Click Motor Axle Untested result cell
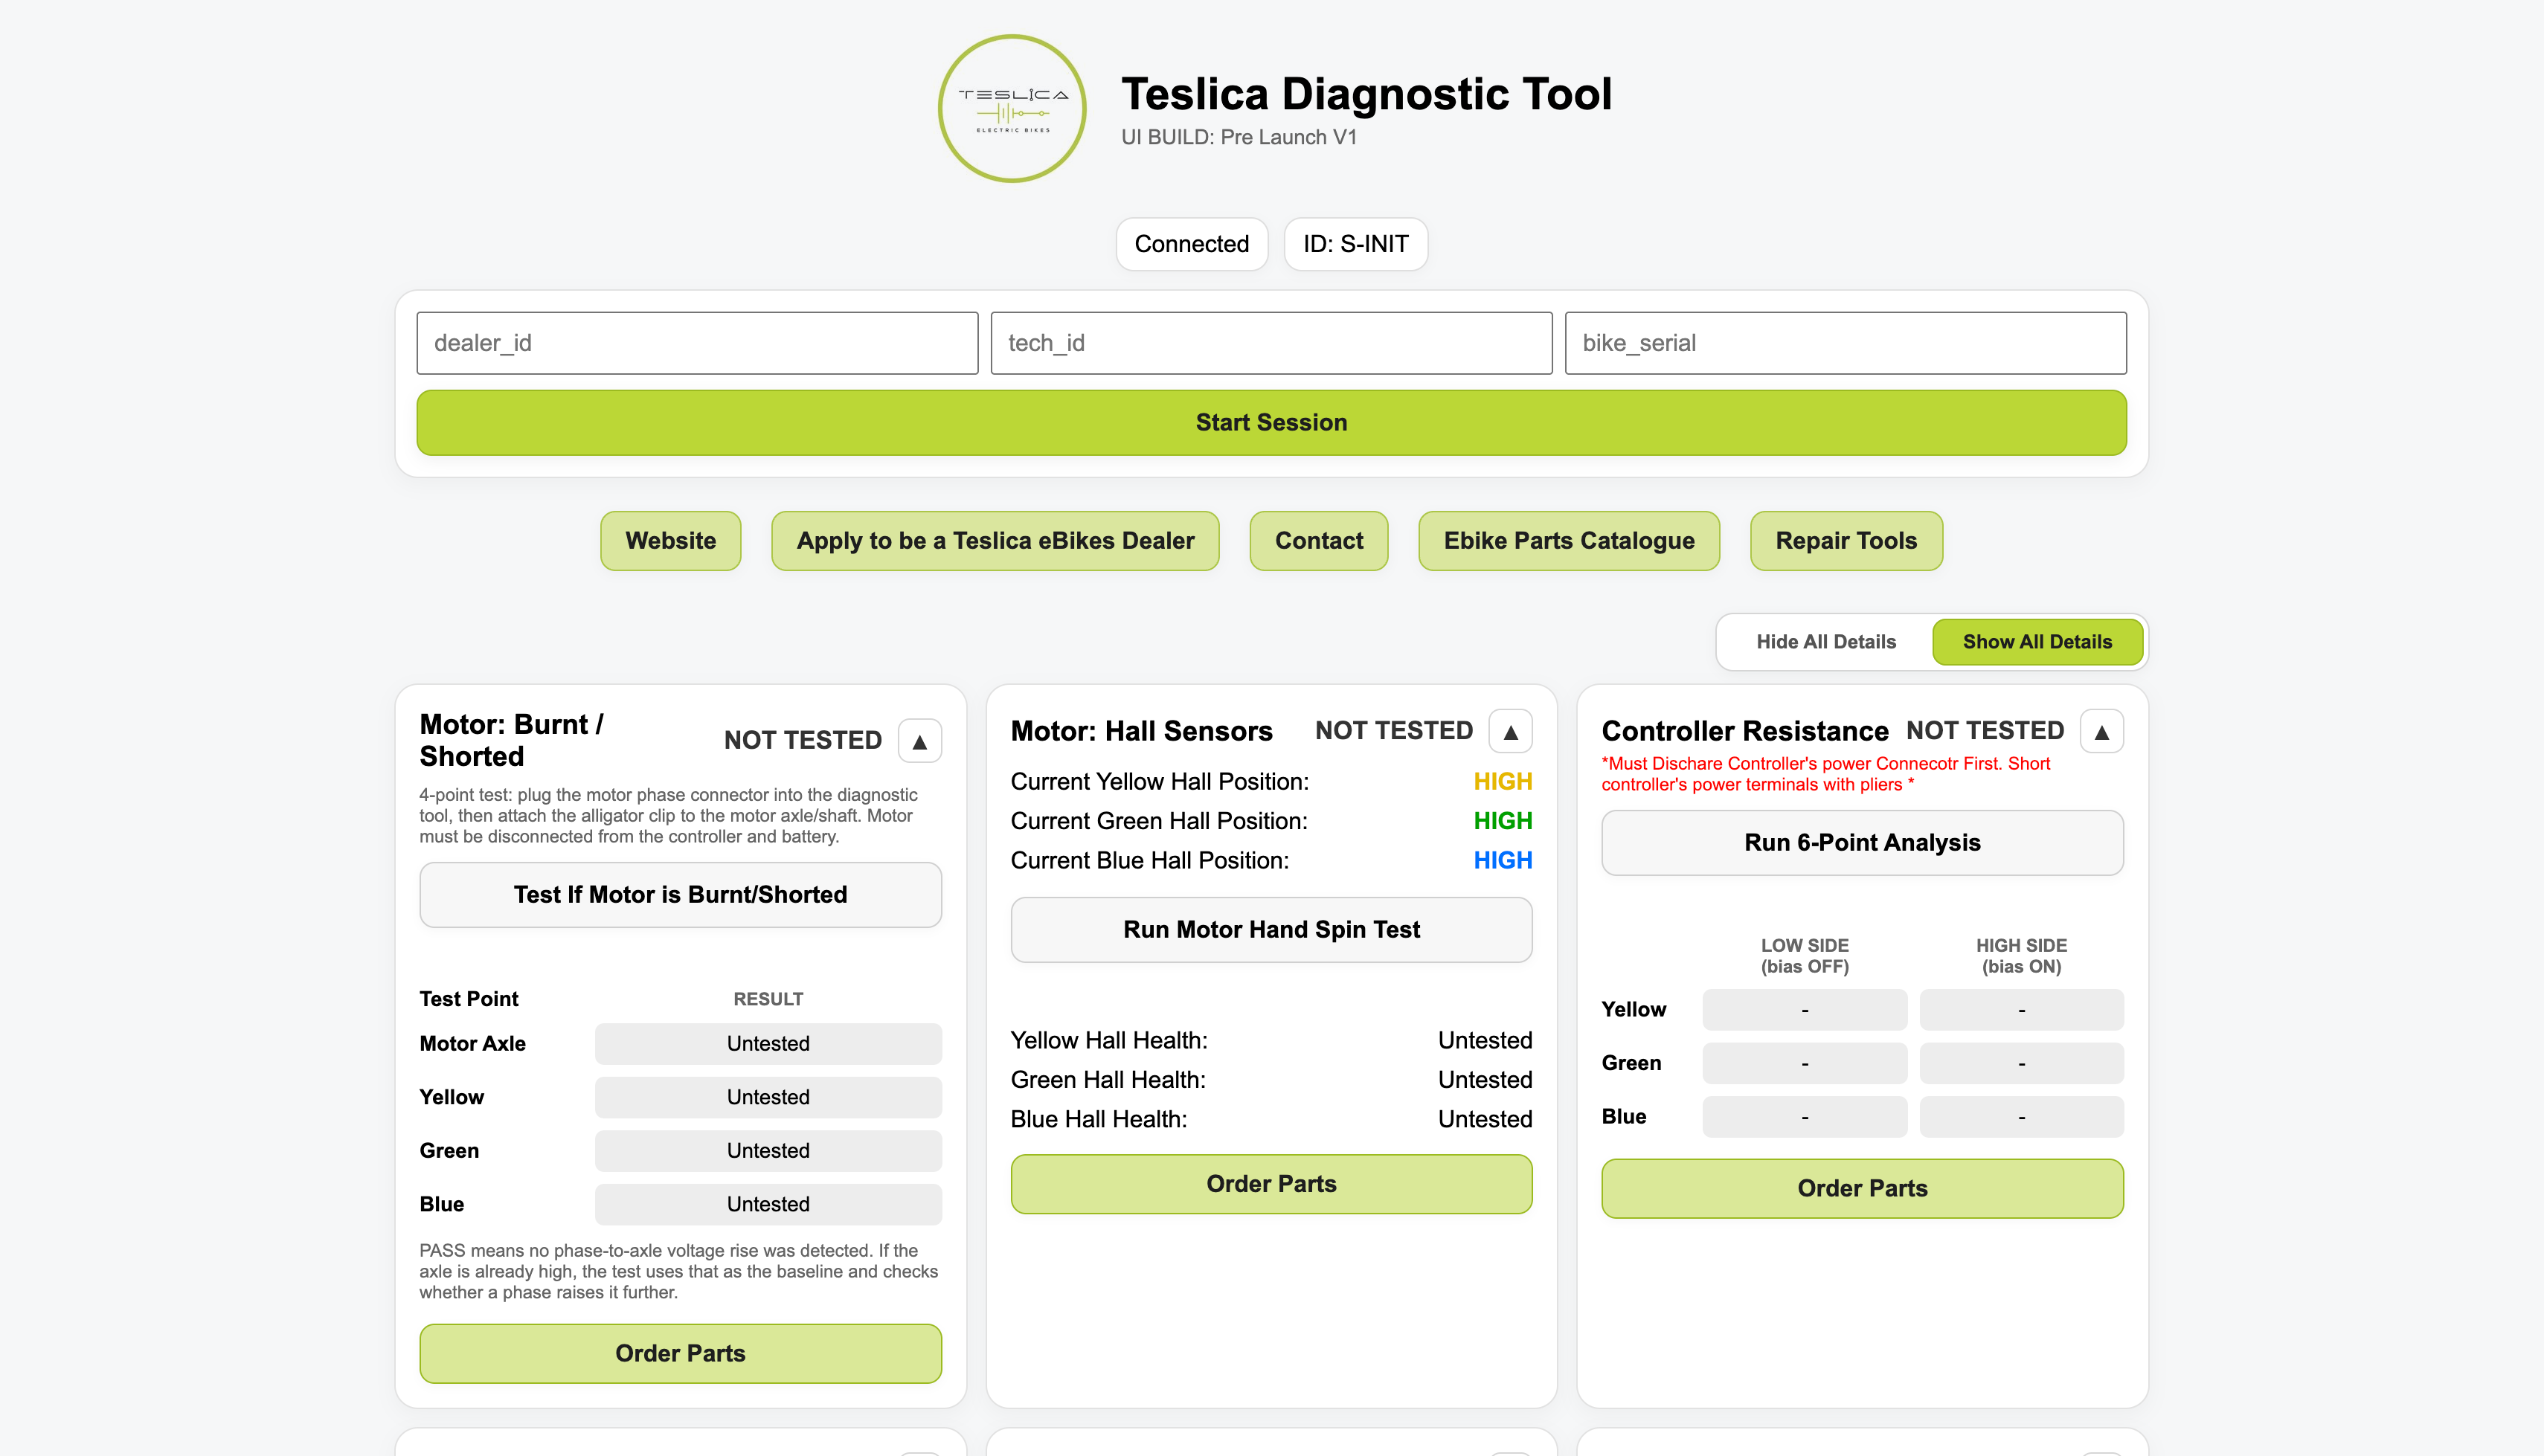The image size is (2544, 1456). click(768, 1044)
